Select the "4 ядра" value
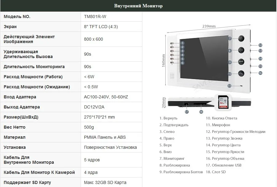 [91, 172]
